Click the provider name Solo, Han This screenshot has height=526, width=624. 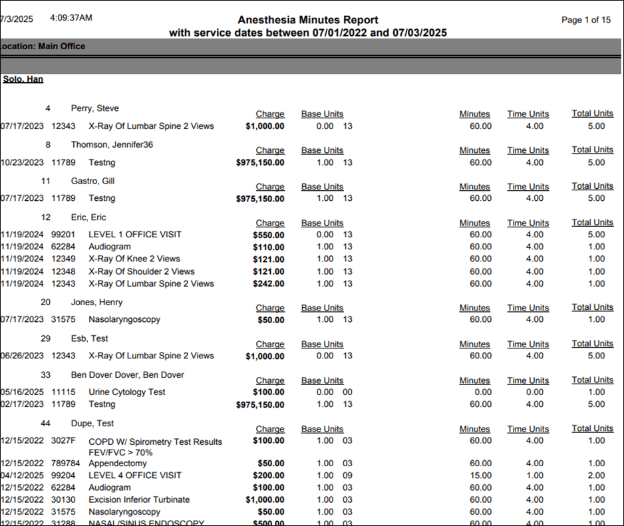point(23,79)
